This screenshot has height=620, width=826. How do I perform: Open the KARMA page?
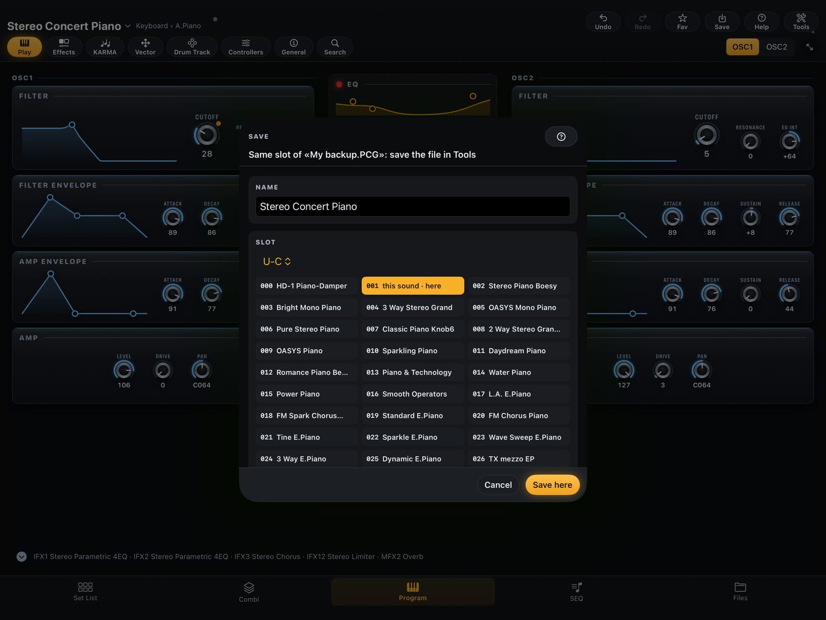105,47
